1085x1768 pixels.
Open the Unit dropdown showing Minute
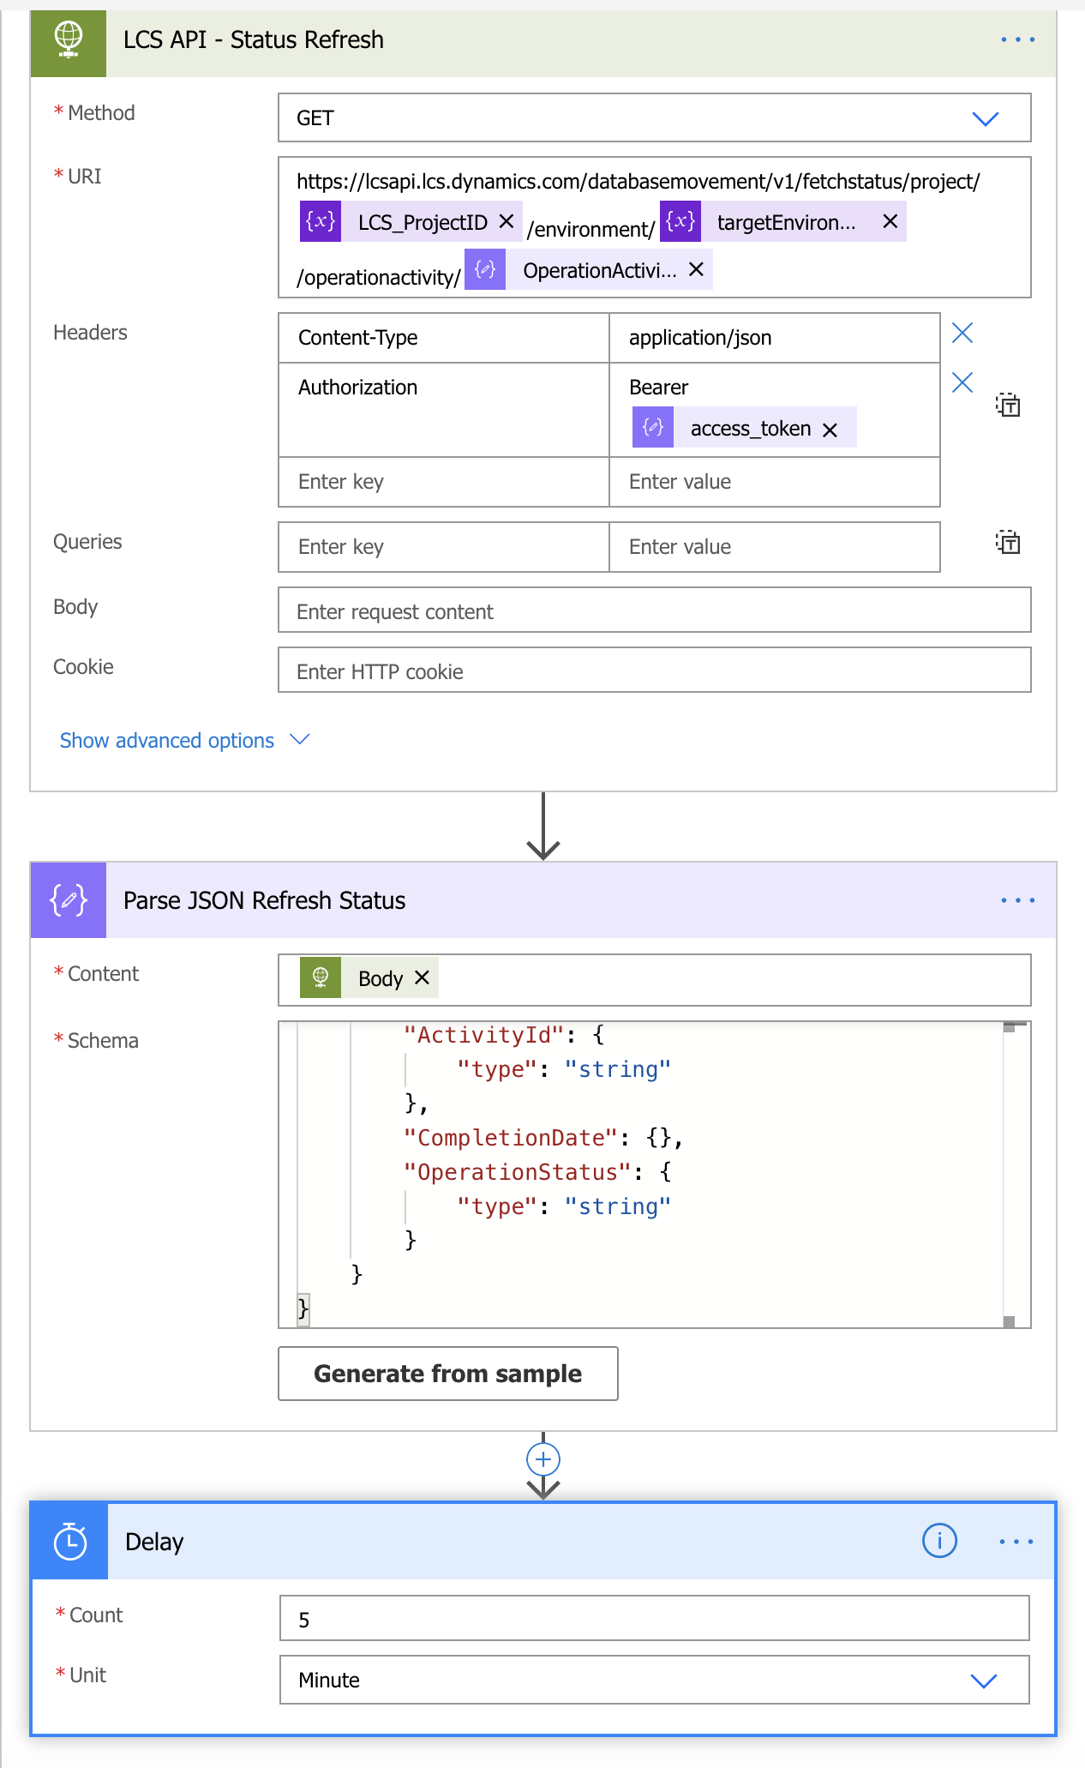coord(655,1680)
